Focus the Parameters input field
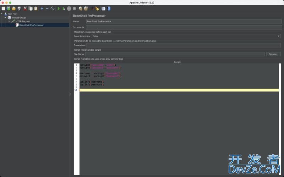284x177 pixels. click(x=184, y=45)
